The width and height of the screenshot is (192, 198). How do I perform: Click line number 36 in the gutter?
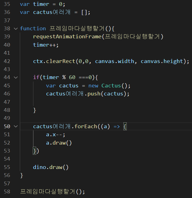click(7, 12)
